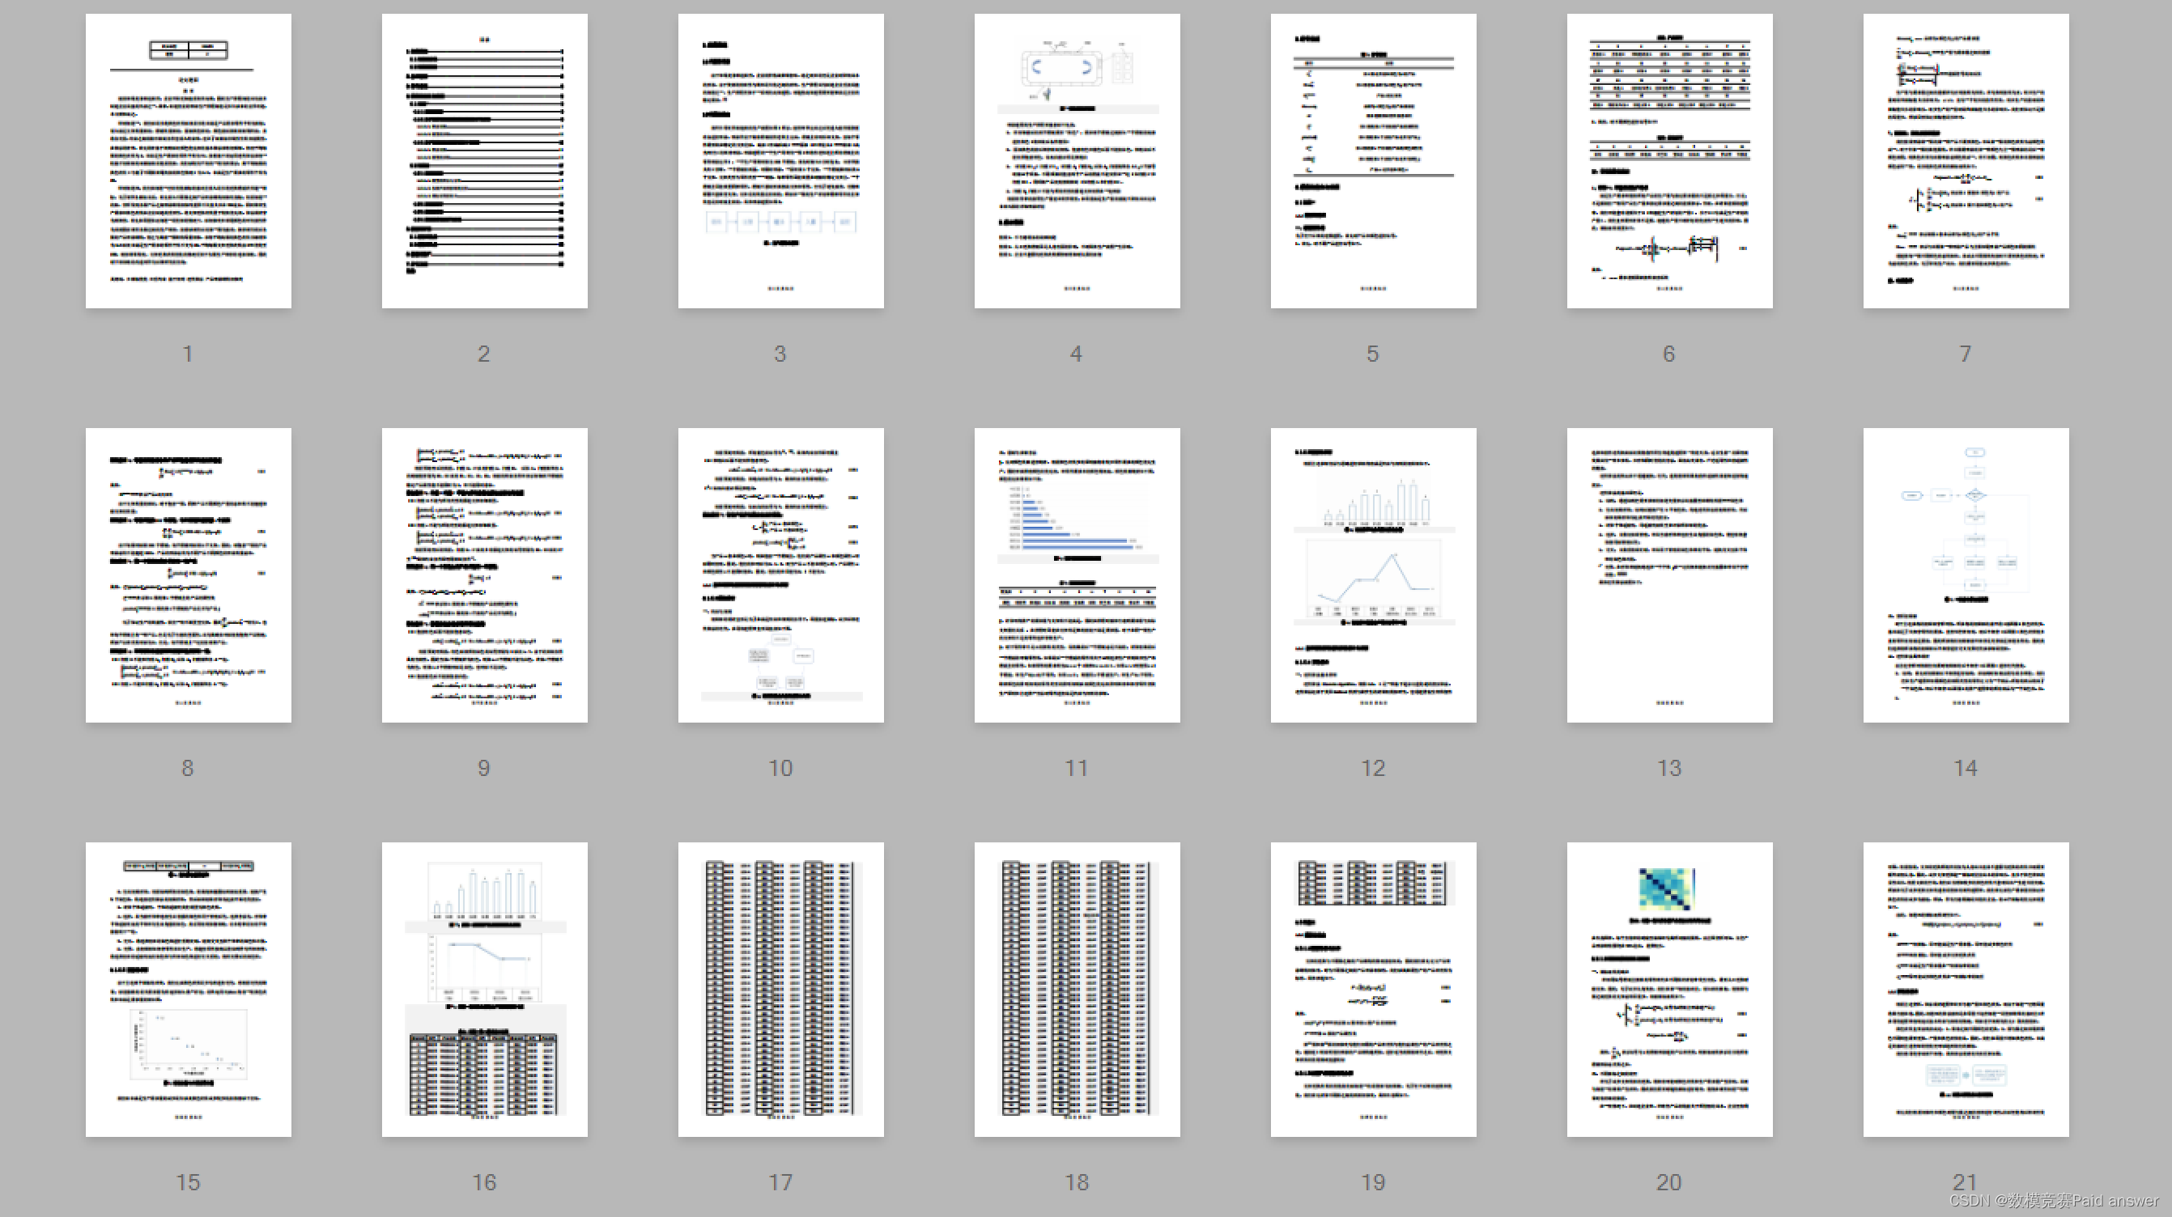Screen dimensions: 2172x1217
Task: Select page 2 table of contents thumbnail
Action: pos(484,160)
